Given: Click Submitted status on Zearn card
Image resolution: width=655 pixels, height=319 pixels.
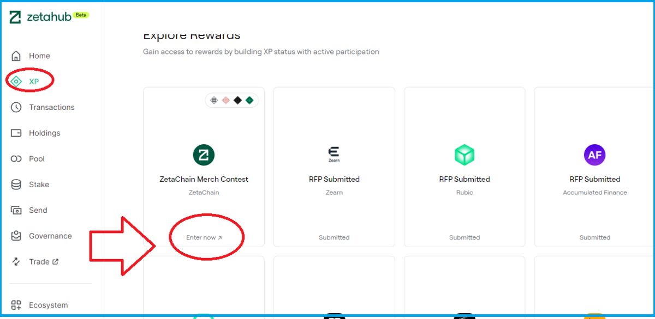Looking at the screenshot, I should [334, 237].
